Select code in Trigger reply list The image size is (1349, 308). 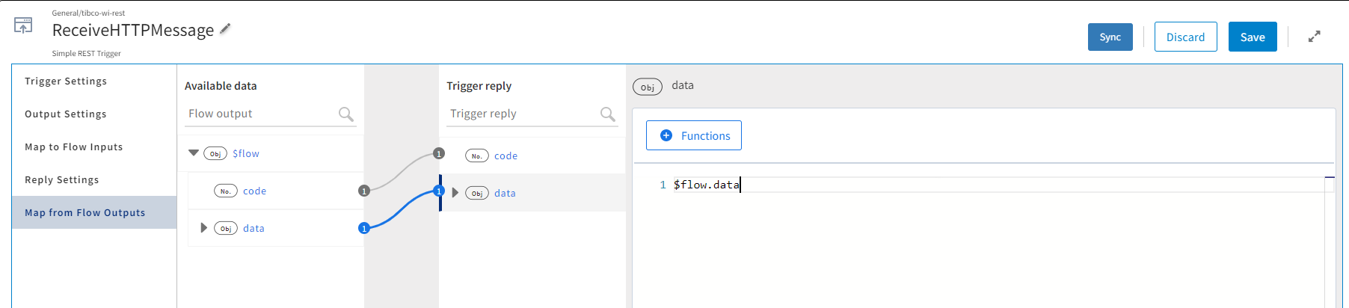coord(506,155)
